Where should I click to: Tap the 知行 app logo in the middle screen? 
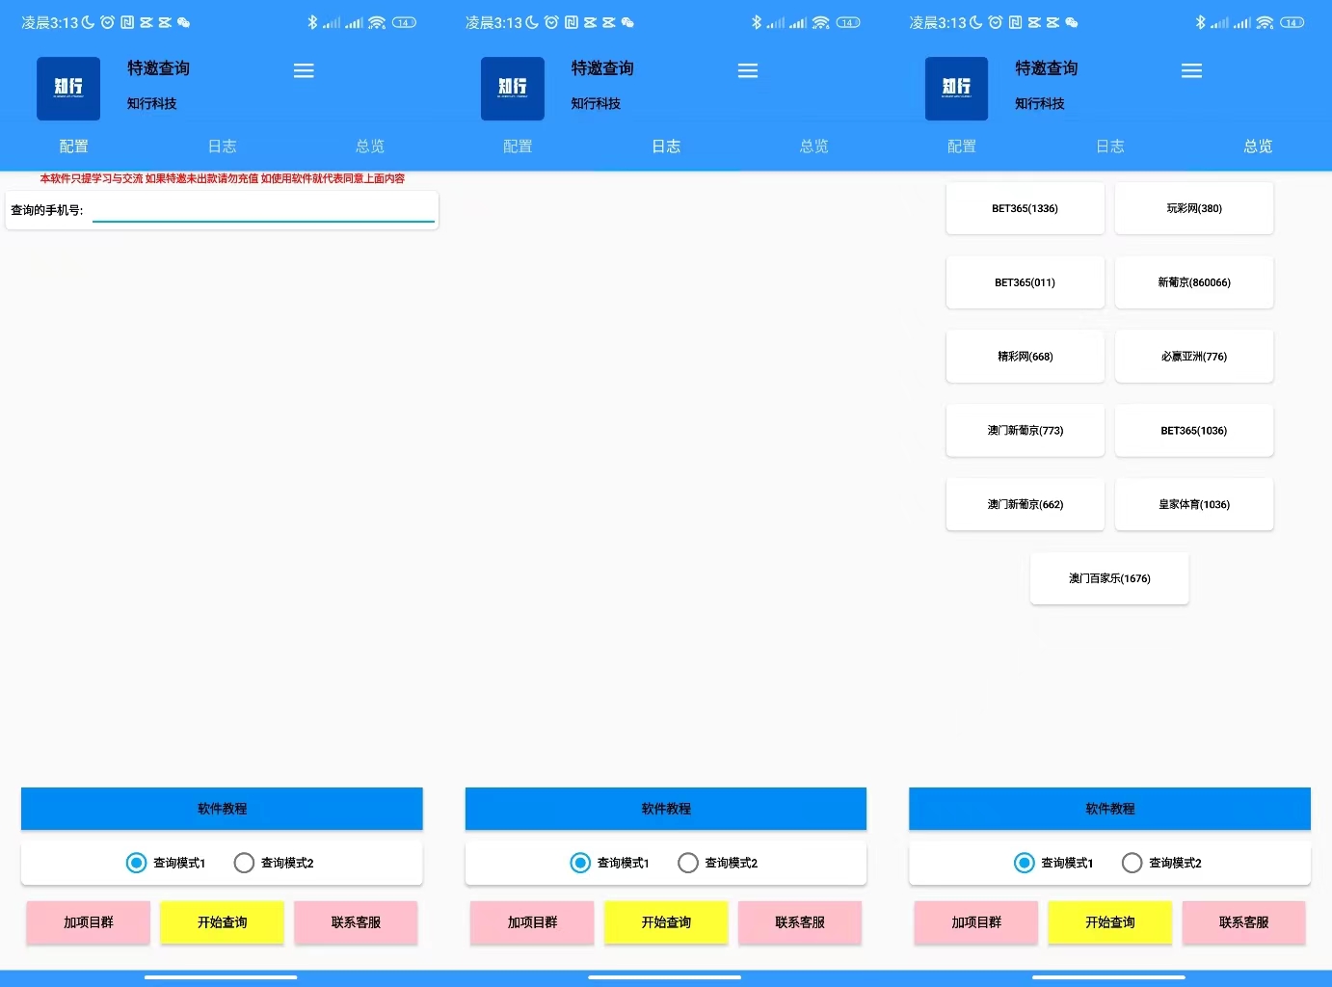coord(513,89)
